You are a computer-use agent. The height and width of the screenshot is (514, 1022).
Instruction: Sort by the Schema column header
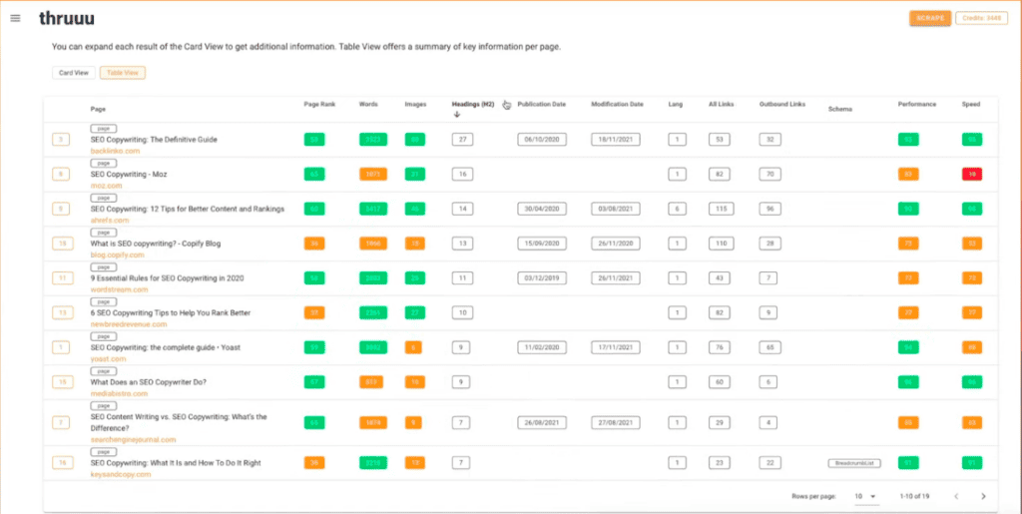pyautogui.click(x=840, y=110)
